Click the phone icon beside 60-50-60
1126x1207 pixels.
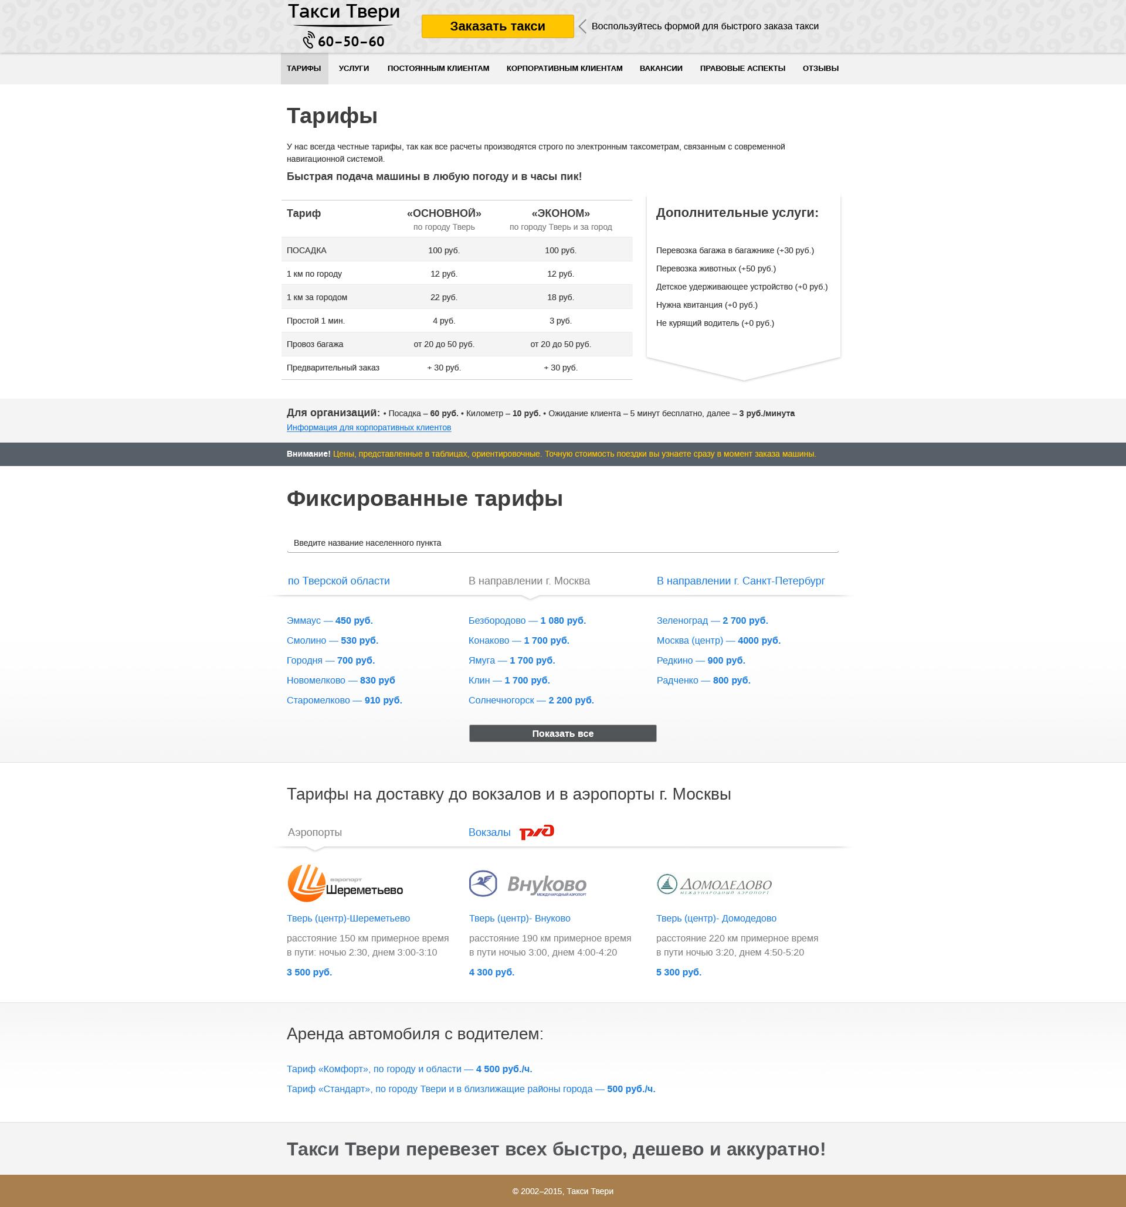[x=308, y=40]
